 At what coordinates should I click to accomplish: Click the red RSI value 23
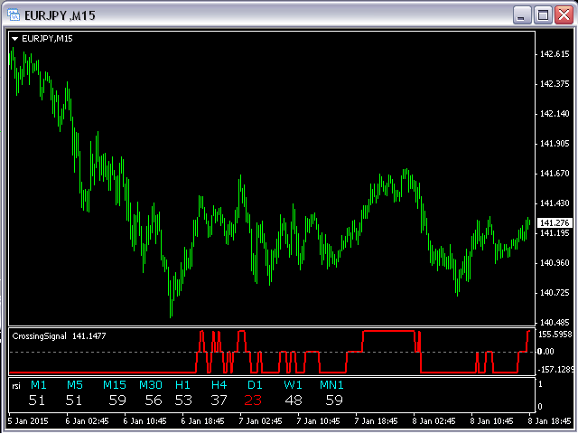point(254,401)
